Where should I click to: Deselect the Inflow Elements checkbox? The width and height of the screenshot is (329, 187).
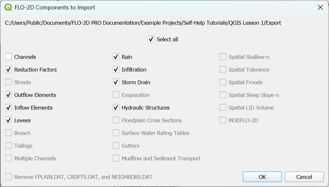(x=8, y=108)
